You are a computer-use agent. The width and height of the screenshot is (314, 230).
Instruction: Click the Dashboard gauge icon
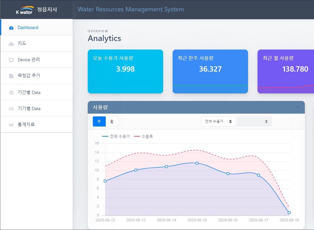tap(11, 28)
